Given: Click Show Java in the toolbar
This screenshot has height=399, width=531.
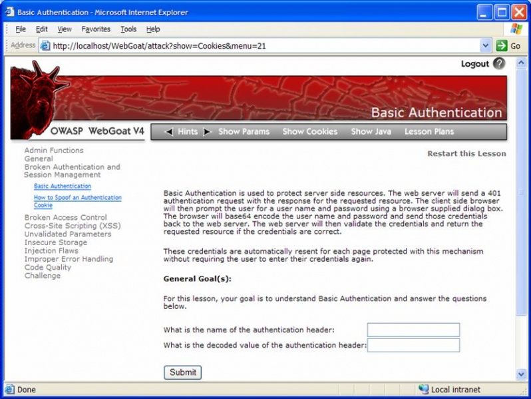Looking at the screenshot, I should click(x=371, y=131).
